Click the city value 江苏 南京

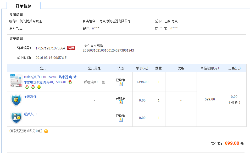[x=171, y=21]
